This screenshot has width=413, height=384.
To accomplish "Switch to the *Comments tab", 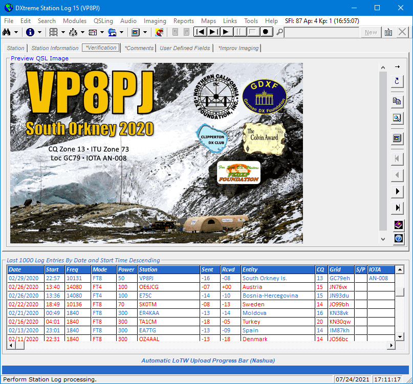I will [x=139, y=48].
